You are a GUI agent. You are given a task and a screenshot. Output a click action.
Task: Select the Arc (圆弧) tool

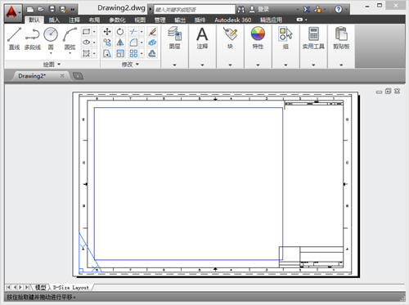pyautogui.click(x=70, y=38)
